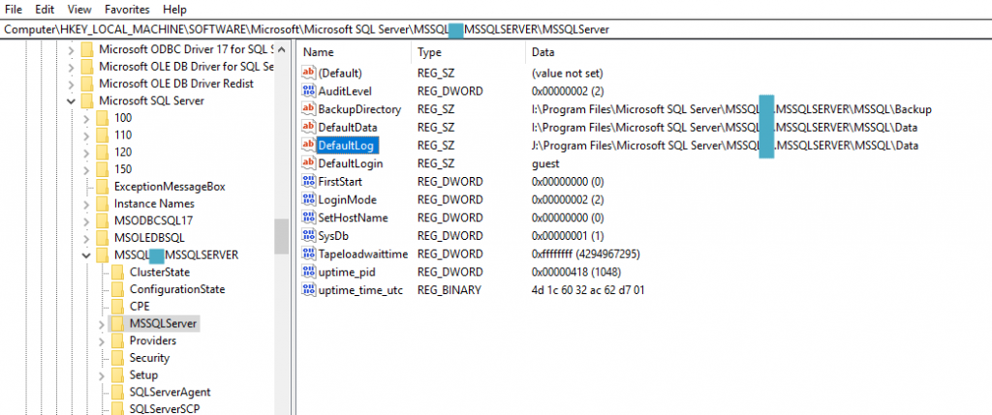Click the DefaultLog string icon
This screenshot has width=992, height=415.
click(308, 145)
